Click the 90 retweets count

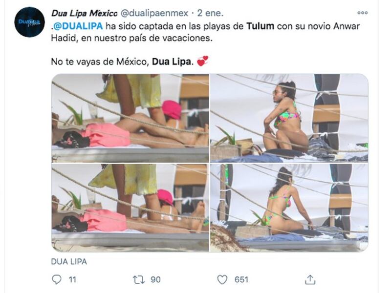tap(155, 279)
